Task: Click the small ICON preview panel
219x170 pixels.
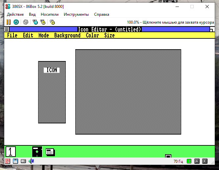Action: coord(52,95)
